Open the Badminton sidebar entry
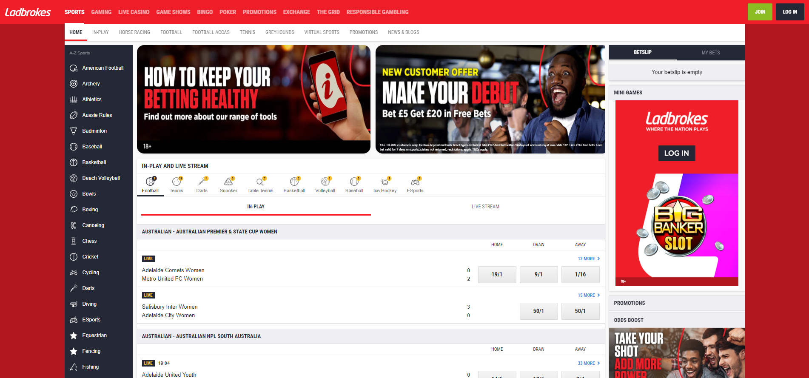This screenshot has width=809, height=378. pyautogui.click(x=99, y=131)
